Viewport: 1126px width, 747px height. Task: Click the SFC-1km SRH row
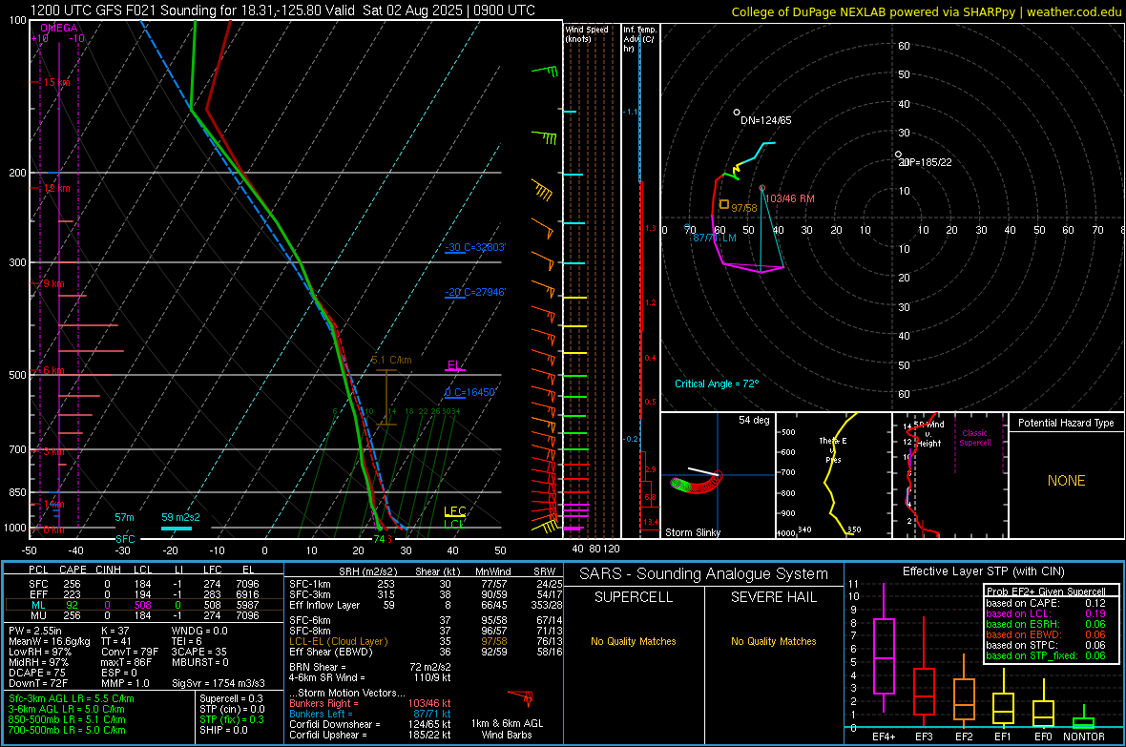point(426,584)
